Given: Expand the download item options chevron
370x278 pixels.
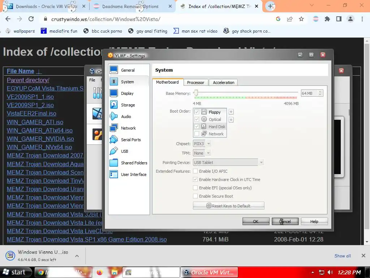Looking at the screenshot, I should tap(77, 256).
